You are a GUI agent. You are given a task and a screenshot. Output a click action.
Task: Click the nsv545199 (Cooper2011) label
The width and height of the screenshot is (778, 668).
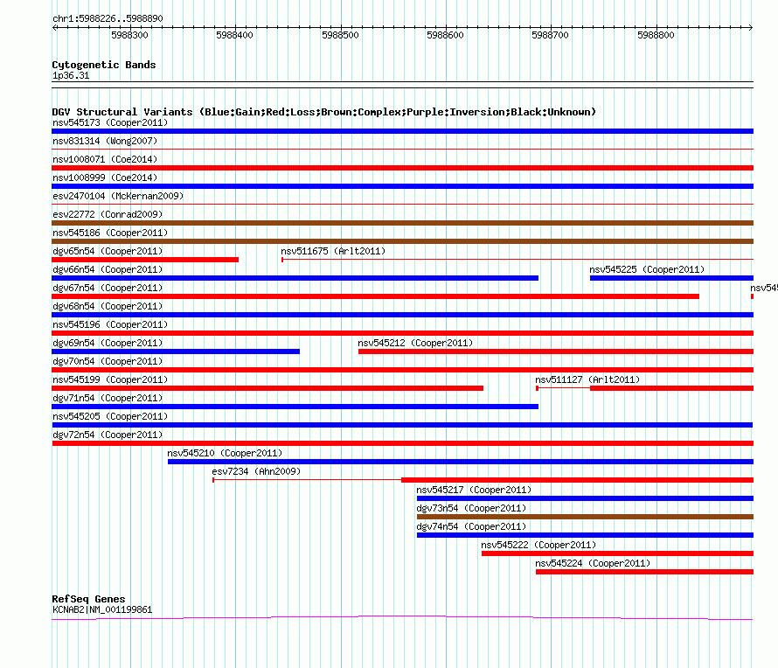coord(110,379)
